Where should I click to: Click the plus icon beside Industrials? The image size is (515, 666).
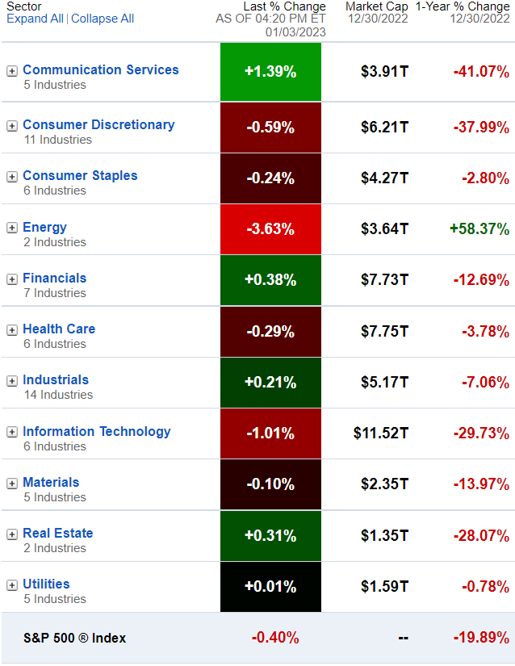(12, 381)
